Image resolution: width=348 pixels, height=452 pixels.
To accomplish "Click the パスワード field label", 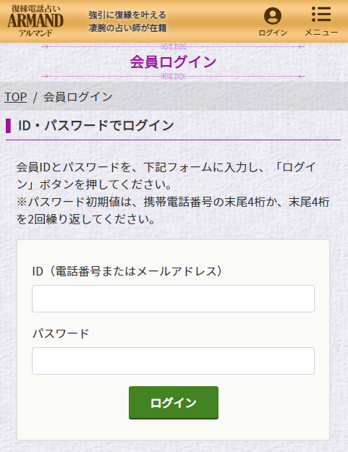I will (x=61, y=333).
